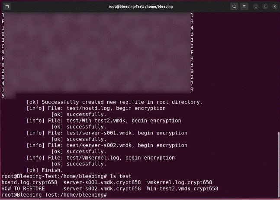Screen dimensions: 280x200
Task: Click the test/Win-test2.vmdk encryption line
Action: pos(104,121)
